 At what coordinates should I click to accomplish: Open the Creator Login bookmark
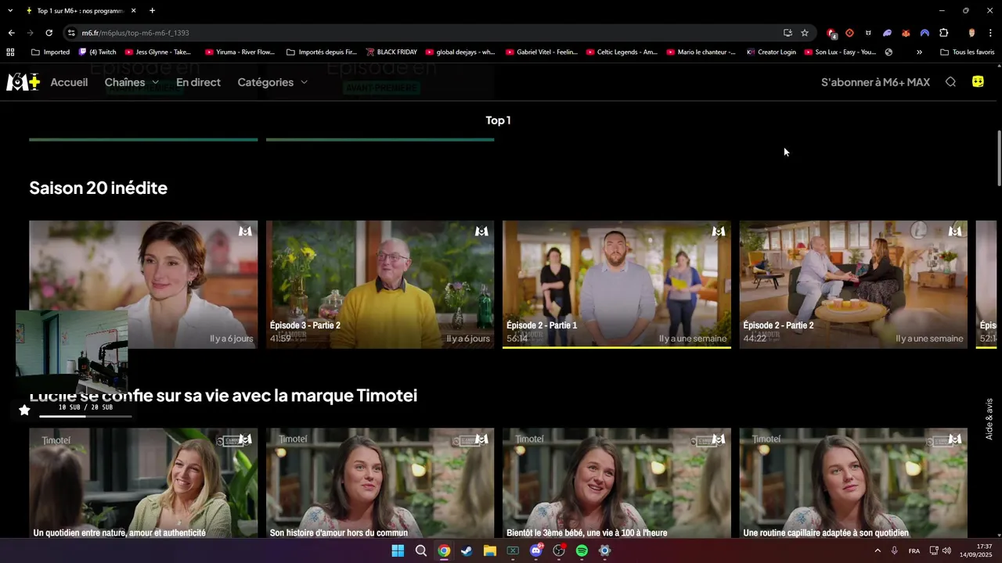point(771,52)
